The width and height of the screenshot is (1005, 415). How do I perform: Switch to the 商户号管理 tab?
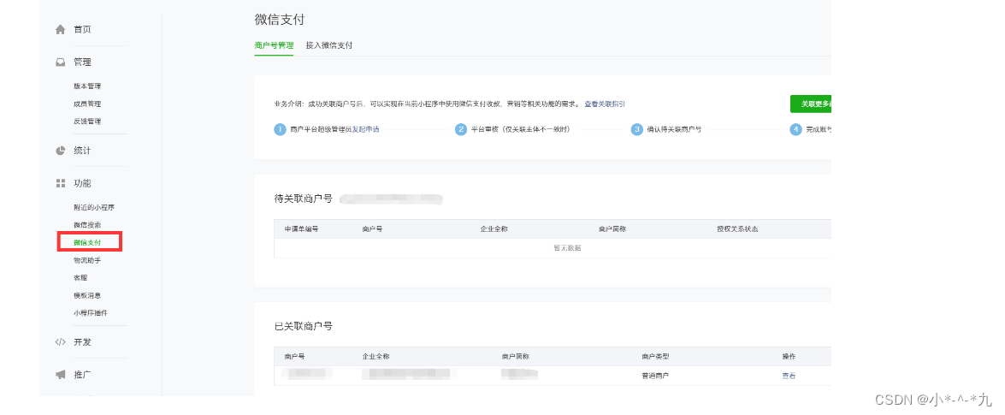tap(274, 45)
